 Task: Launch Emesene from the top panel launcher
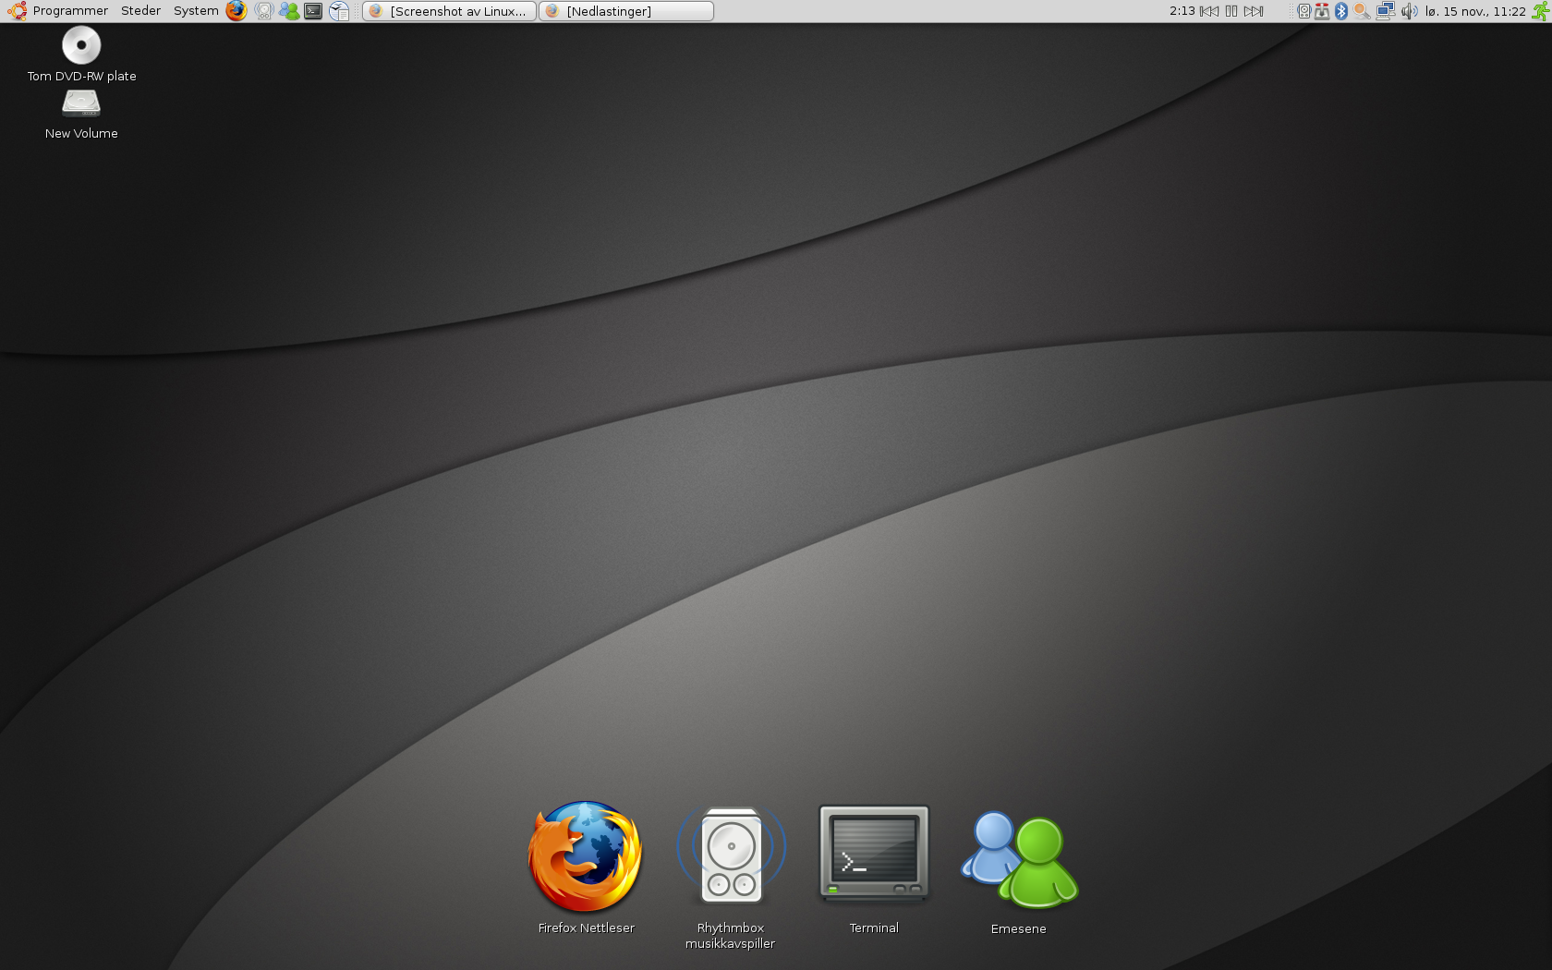pos(289,11)
